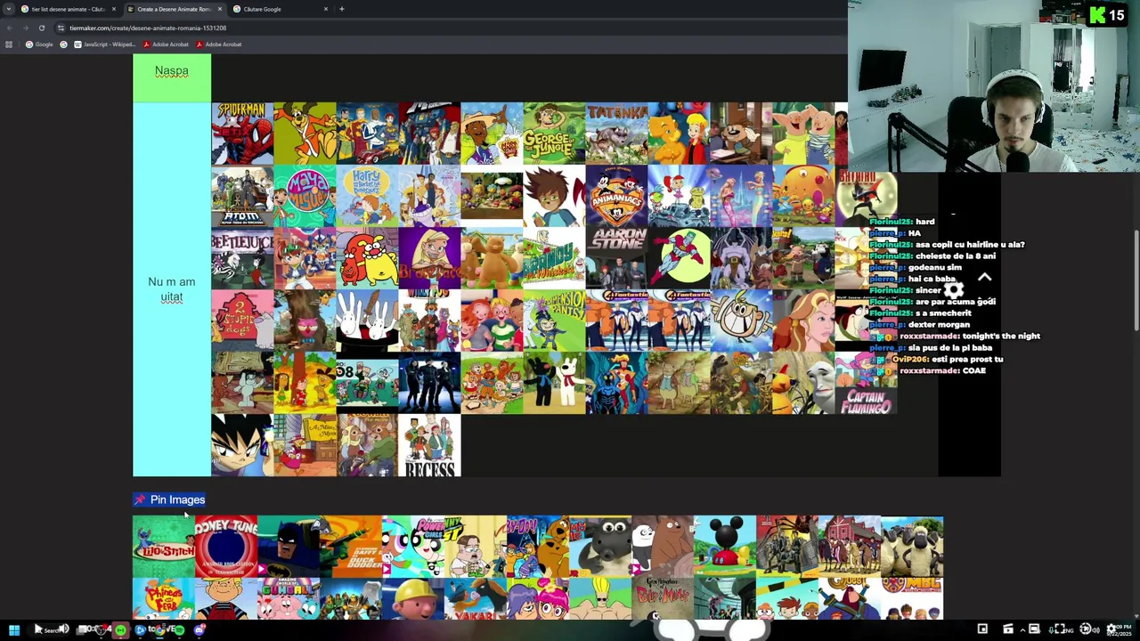1140x641 pixels.
Task: Click the Pin Images button
Action: (169, 499)
